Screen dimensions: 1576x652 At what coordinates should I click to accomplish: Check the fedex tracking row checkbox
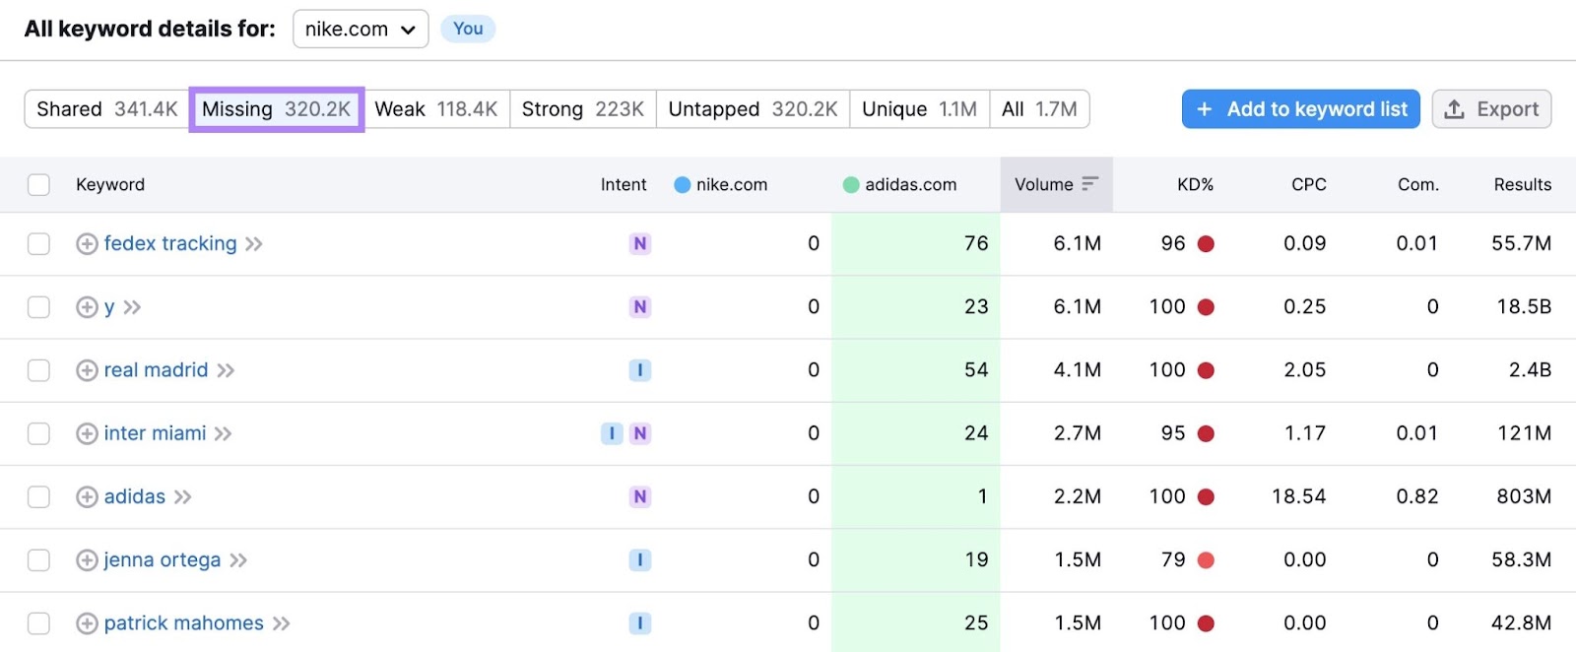(x=38, y=244)
